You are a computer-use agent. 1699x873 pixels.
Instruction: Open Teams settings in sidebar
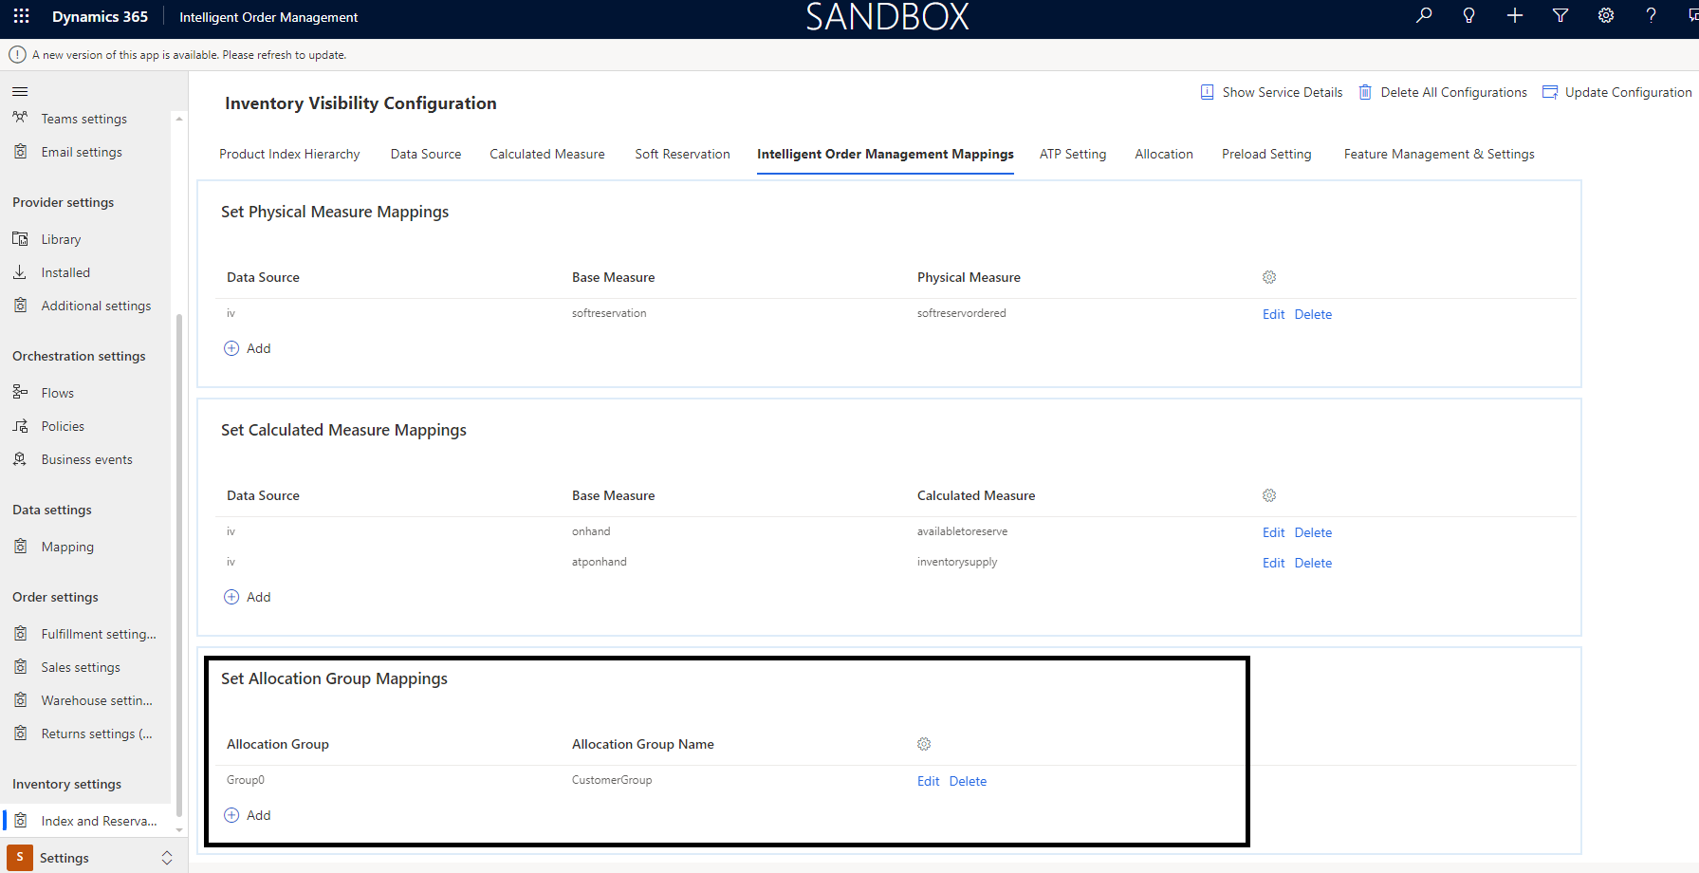tap(83, 119)
